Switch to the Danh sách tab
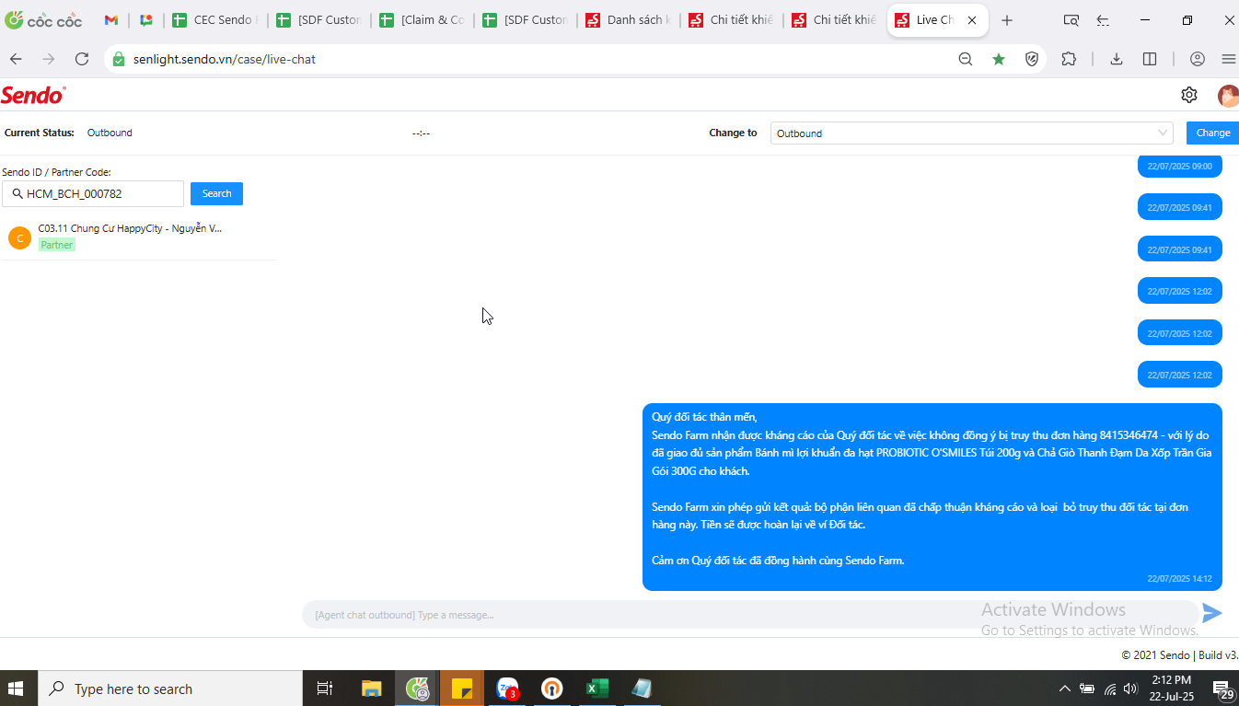Image resolution: width=1239 pixels, height=706 pixels. [628, 20]
